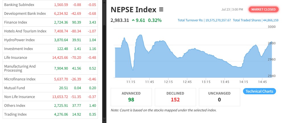Click the Market Closed status badge
This screenshot has height=123, width=282.
click(263, 9)
